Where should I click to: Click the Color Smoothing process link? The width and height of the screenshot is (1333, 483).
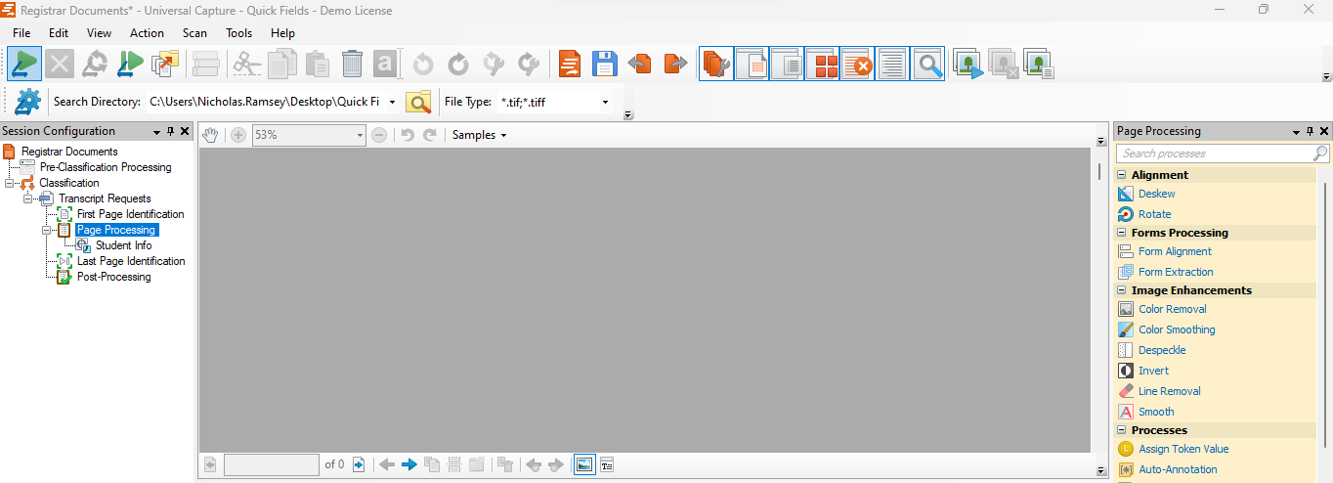point(1178,329)
